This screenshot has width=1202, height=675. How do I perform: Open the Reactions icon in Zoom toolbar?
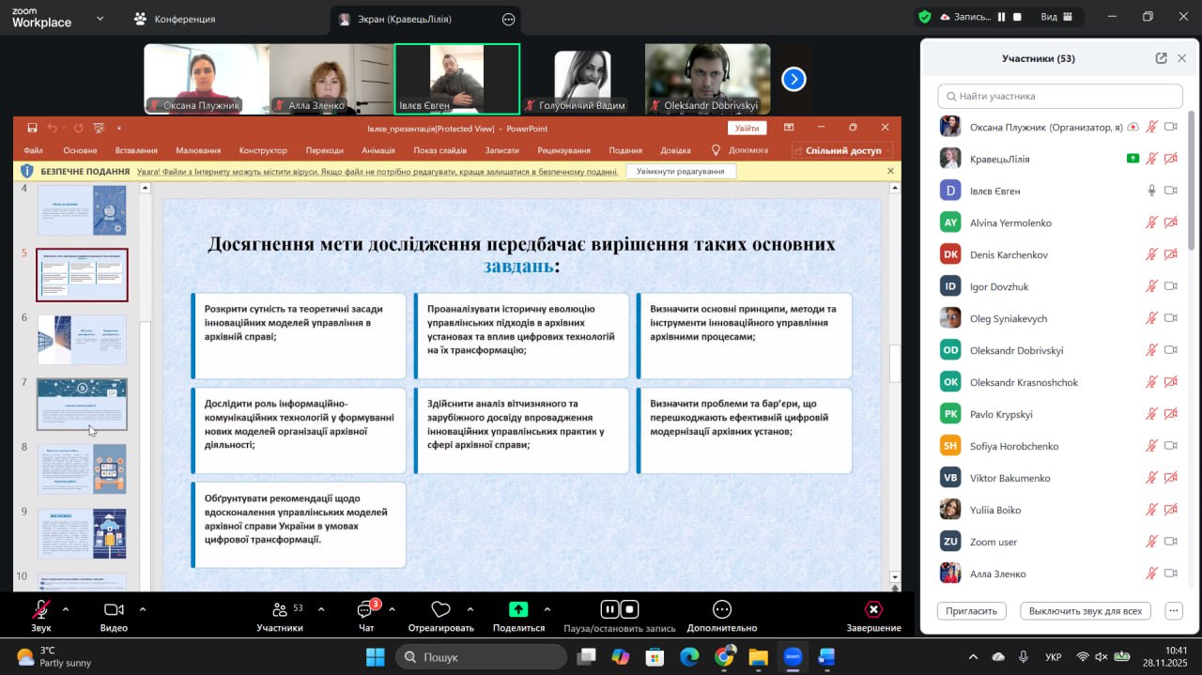click(x=440, y=610)
